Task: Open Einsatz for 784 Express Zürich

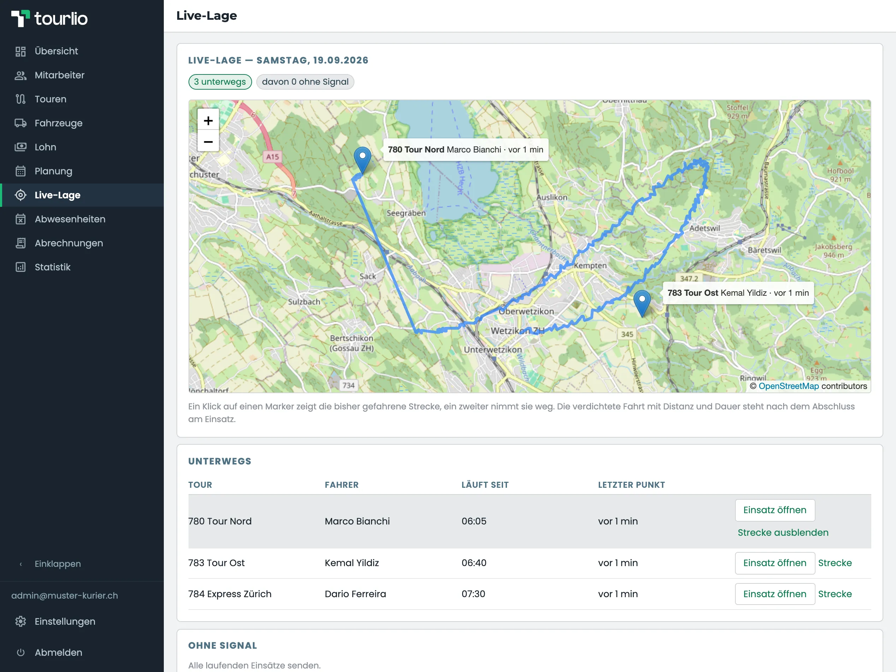Action: coord(775,594)
